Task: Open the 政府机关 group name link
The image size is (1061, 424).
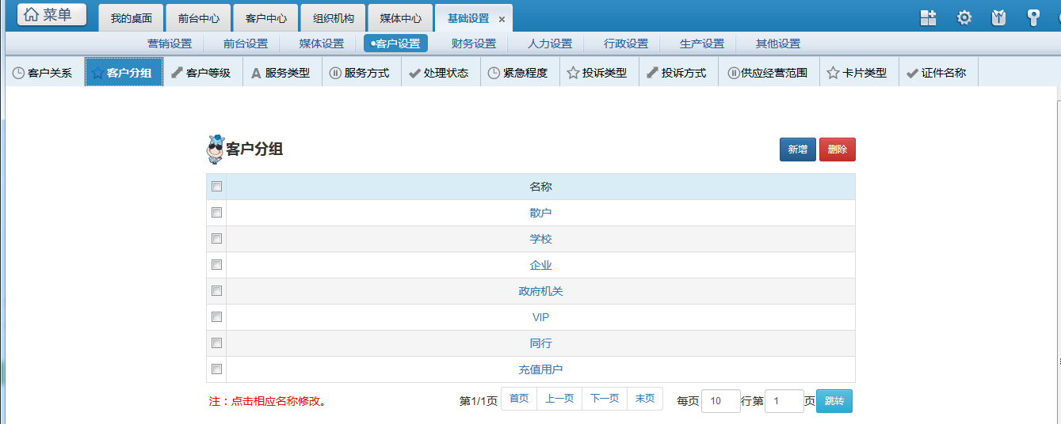Action: pos(540,291)
